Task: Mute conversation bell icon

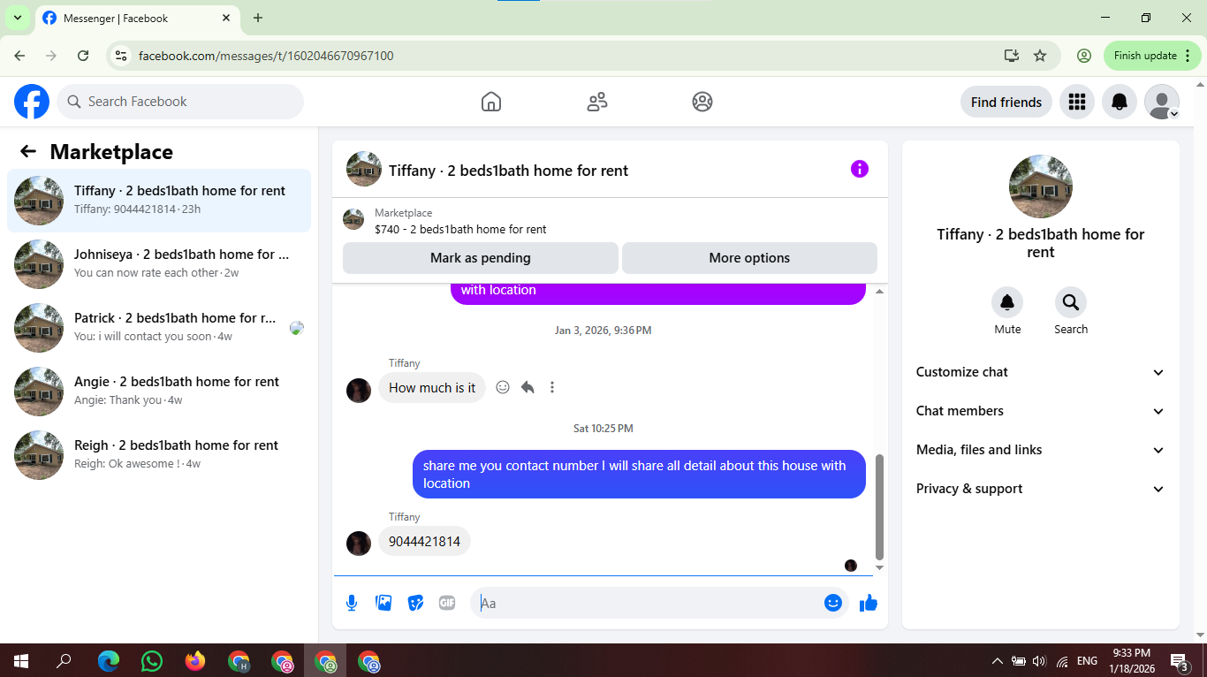Action: (1007, 302)
